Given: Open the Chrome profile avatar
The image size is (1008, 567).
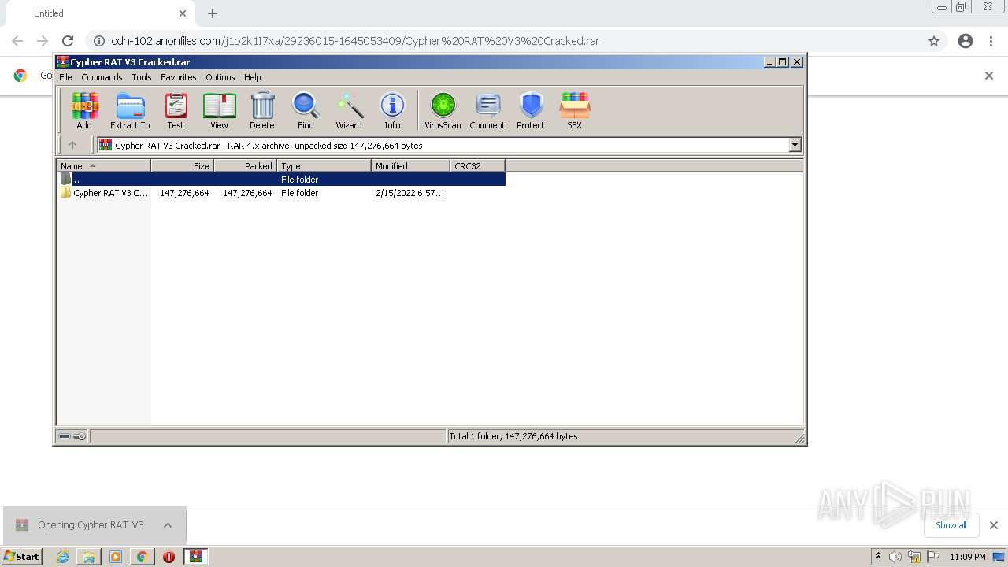Looking at the screenshot, I should [x=965, y=41].
